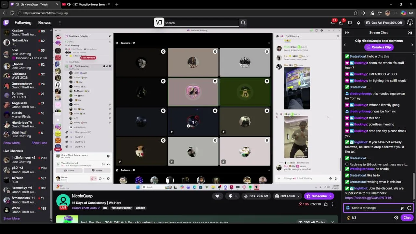Dismiss the ad-free promo banner
416x234 pixels.
click(332, 222)
